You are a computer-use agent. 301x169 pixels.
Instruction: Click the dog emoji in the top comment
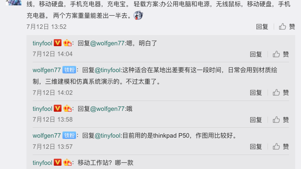139,16
